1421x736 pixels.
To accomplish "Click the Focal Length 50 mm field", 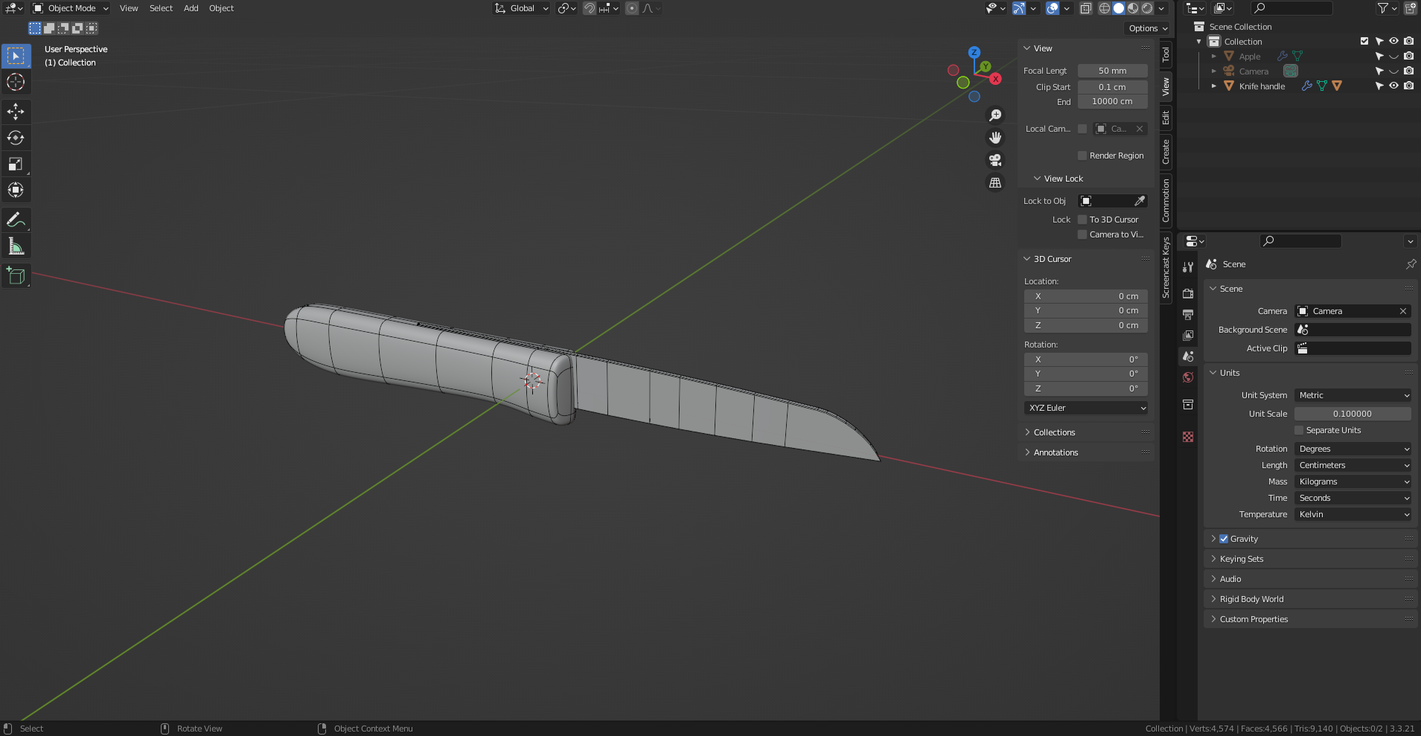I will (x=1112, y=71).
